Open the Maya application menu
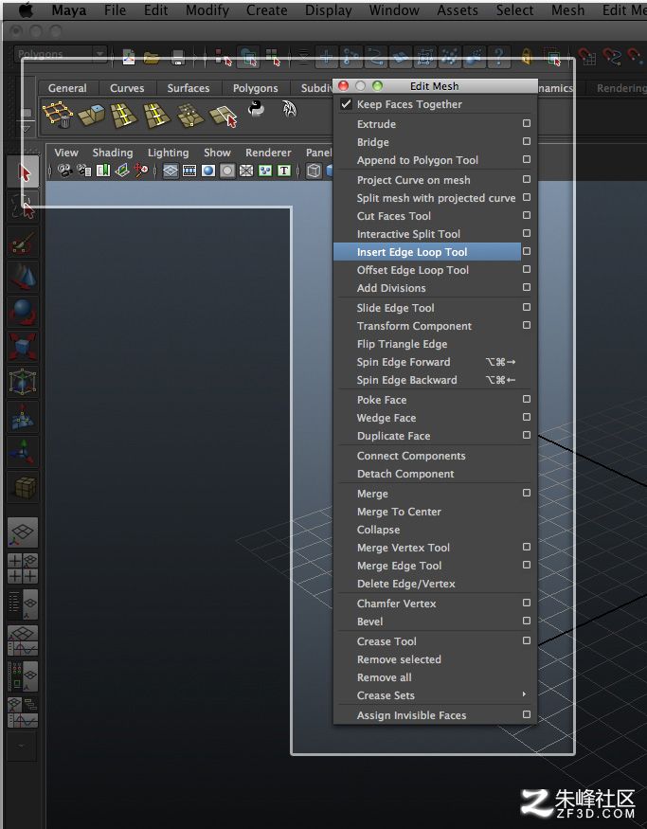This screenshot has width=647, height=829. (69, 10)
